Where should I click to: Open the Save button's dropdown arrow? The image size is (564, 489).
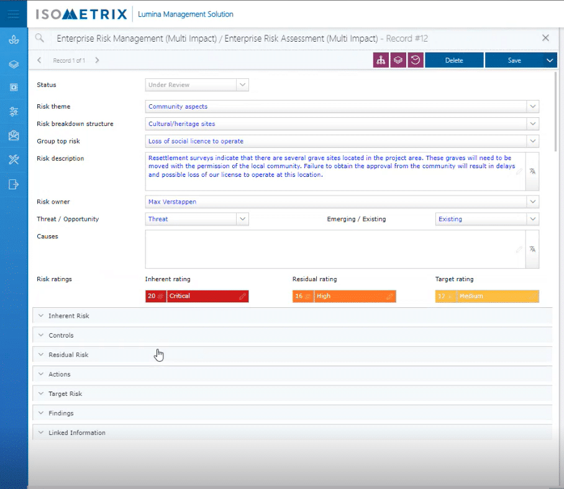[549, 60]
